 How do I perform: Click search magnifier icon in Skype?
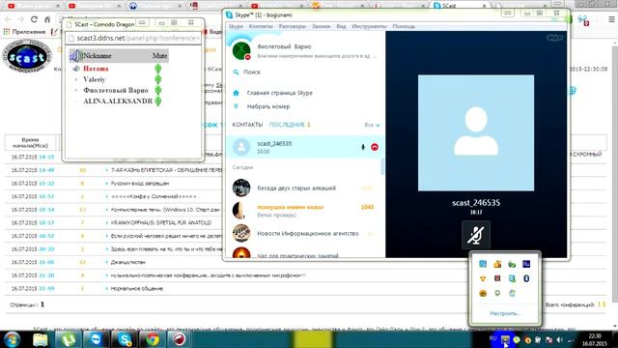click(236, 72)
